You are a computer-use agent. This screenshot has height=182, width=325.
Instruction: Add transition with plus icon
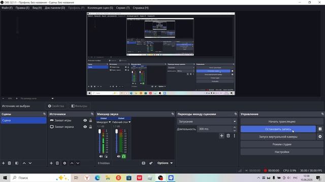tap(221, 135)
